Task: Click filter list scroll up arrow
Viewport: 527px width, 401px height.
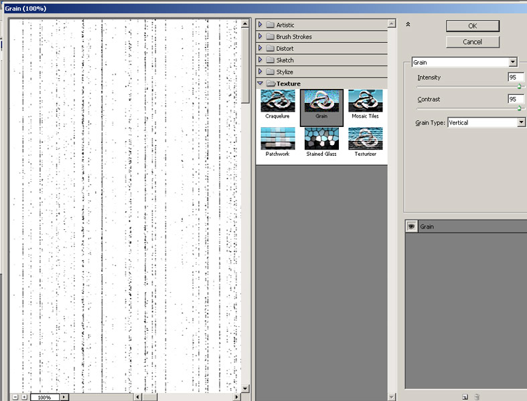Action: pyautogui.click(x=391, y=23)
